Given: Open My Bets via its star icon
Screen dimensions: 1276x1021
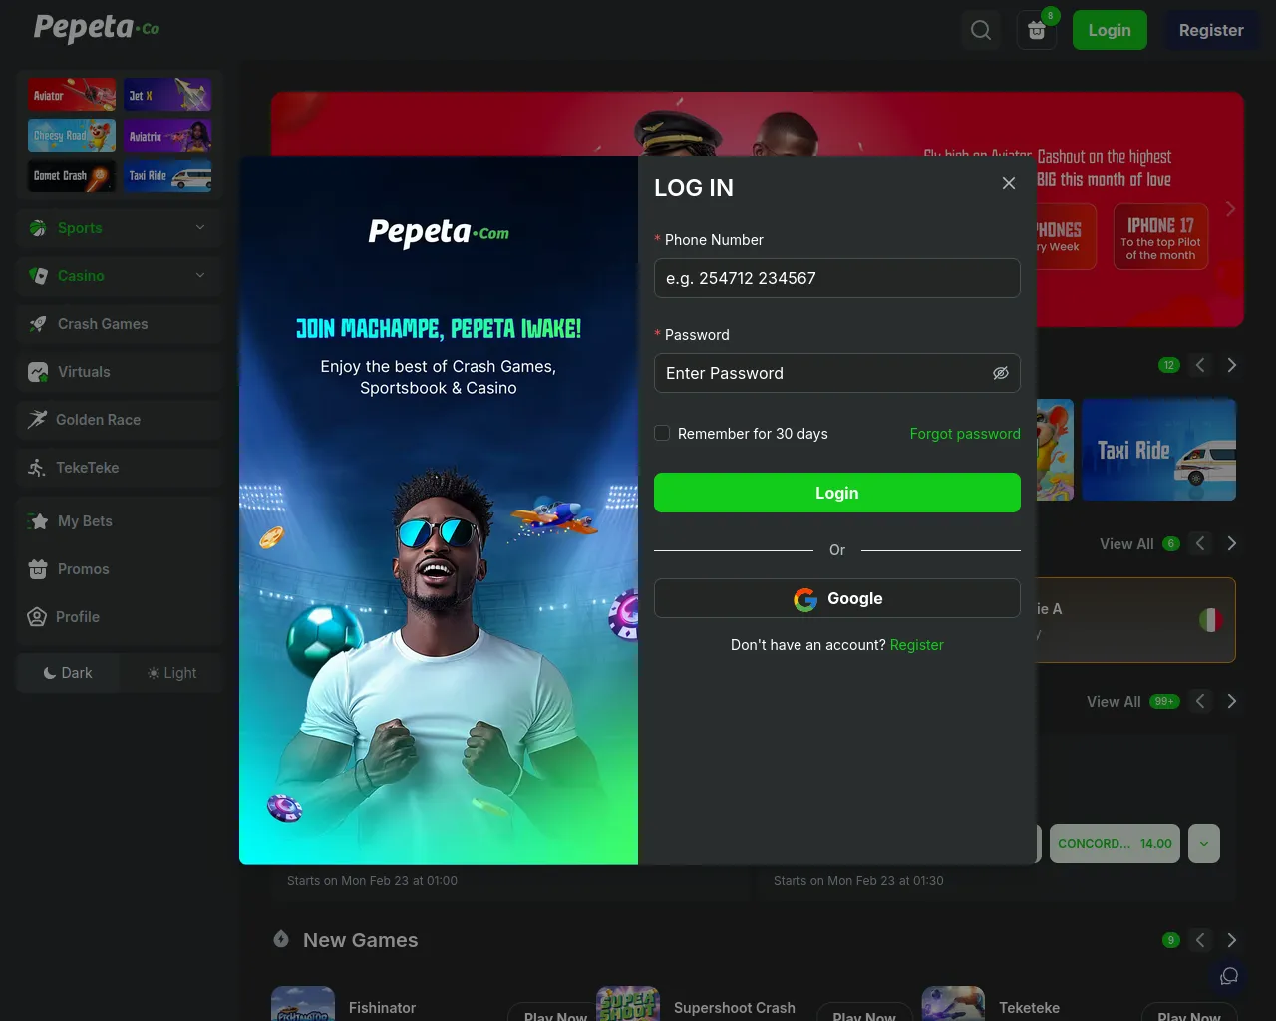Looking at the screenshot, I should (x=38, y=520).
